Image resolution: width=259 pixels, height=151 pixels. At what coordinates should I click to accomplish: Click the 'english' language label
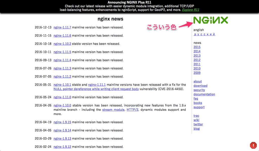(x=199, y=30)
